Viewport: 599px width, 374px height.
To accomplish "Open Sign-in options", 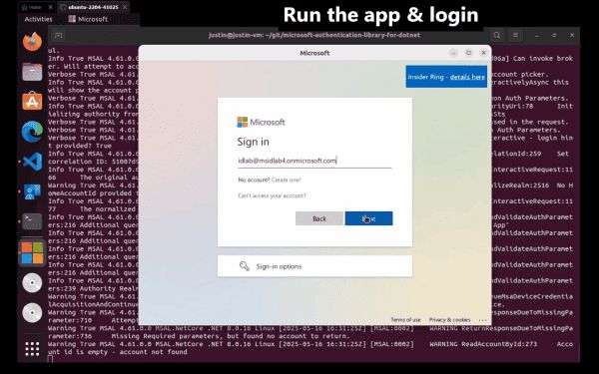I will tap(314, 266).
